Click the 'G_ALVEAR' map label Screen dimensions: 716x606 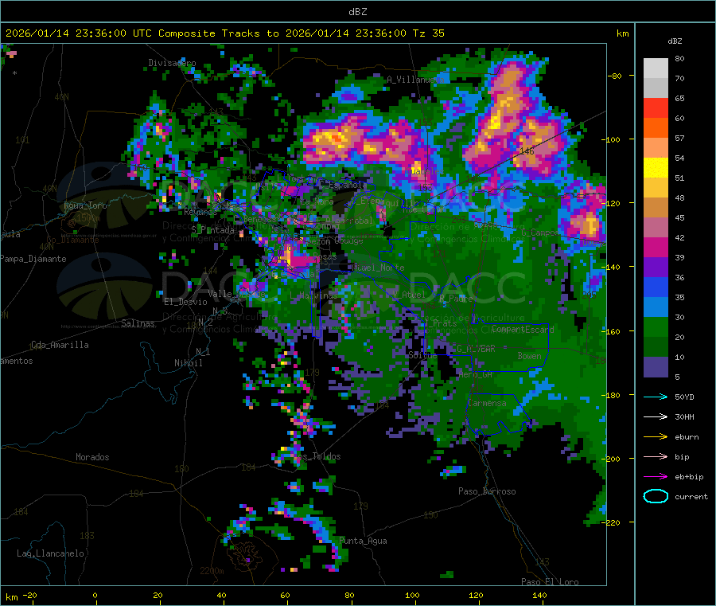click(x=476, y=349)
